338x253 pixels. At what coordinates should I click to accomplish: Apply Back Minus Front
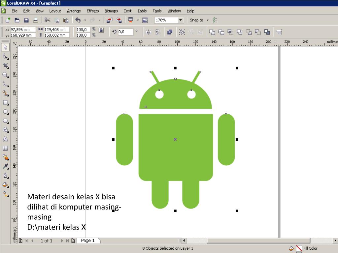pos(258,32)
